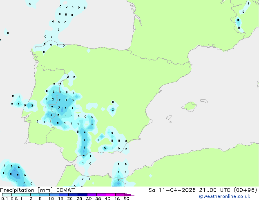Click the legend scale label '20'
Screen dimensions: 259x200
(70, 198)
